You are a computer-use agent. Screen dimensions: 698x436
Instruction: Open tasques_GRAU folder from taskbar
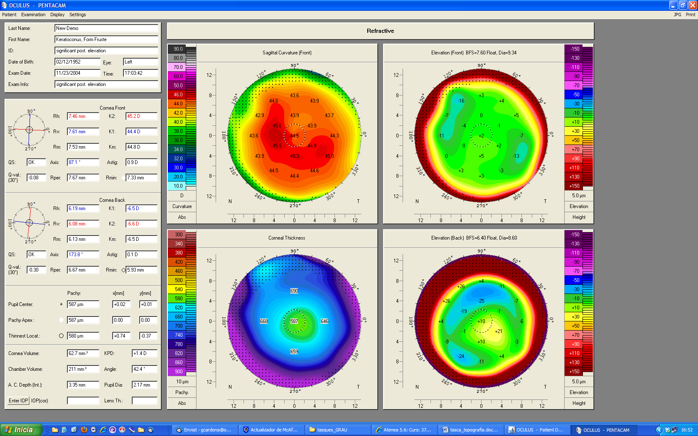click(338, 430)
